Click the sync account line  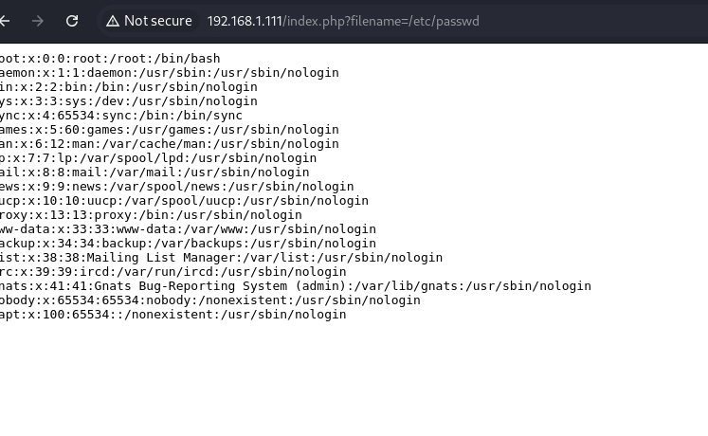(121, 116)
